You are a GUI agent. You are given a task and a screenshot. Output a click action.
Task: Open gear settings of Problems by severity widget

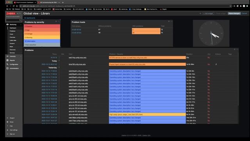point(56,21)
